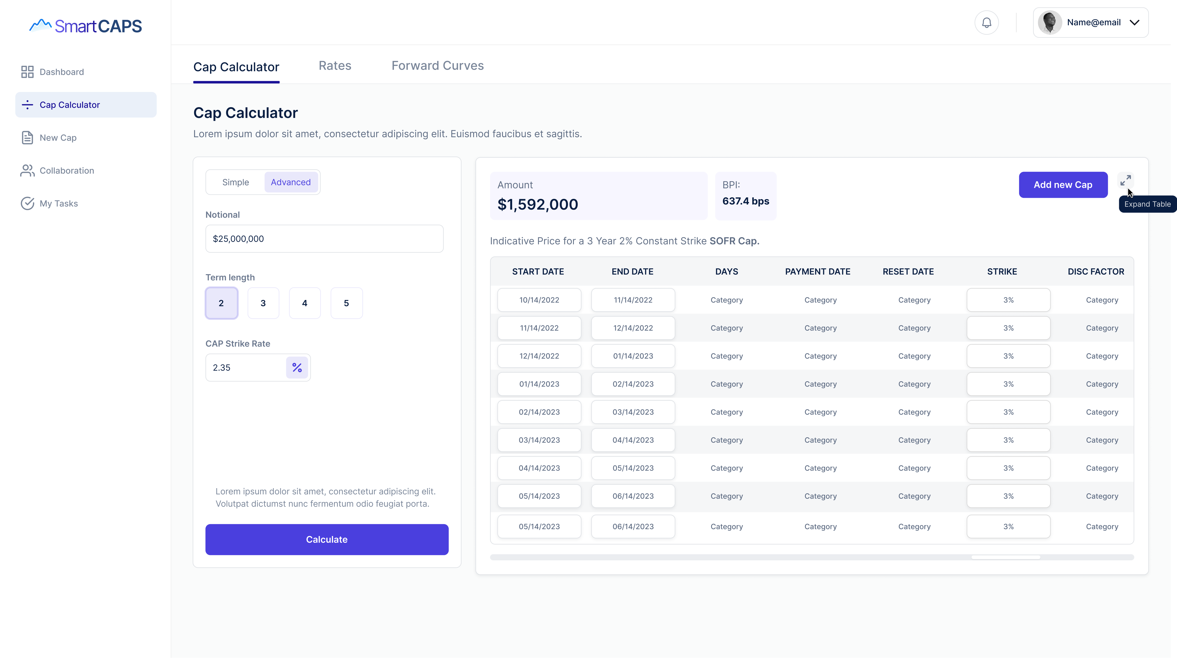The image size is (1177, 658).
Task: Click the Expand Table arrows icon
Action: click(x=1125, y=180)
